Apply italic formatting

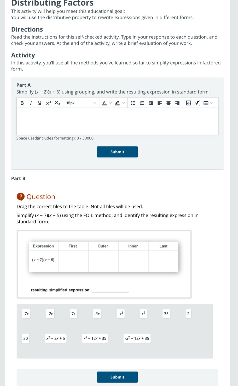pyautogui.click(x=31, y=103)
